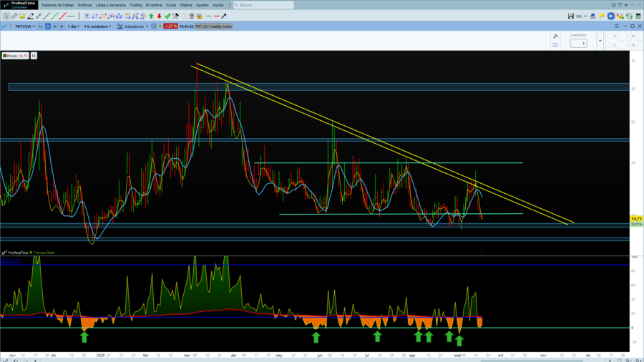
Task: Enable the S percent checkbox
Action: click(x=610, y=45)
